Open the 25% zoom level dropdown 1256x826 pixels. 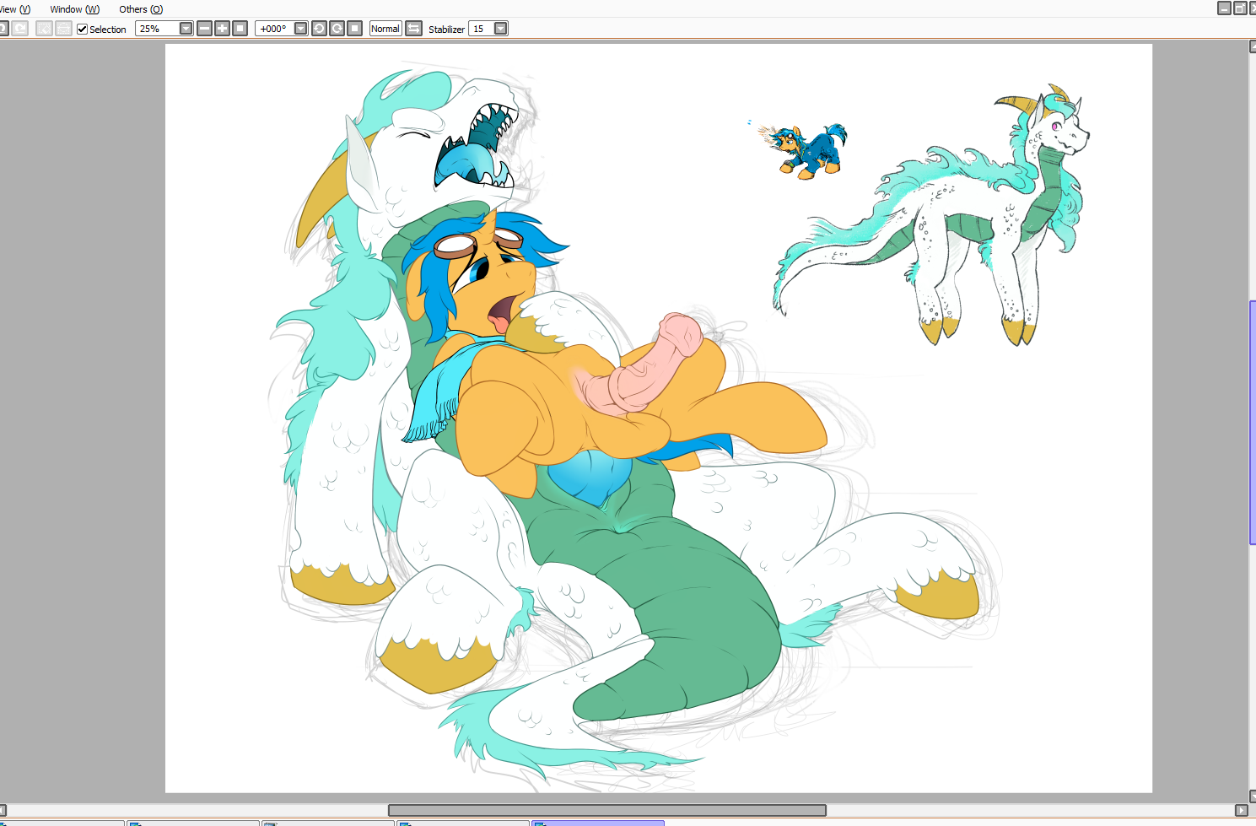click(x=186, y=29)
